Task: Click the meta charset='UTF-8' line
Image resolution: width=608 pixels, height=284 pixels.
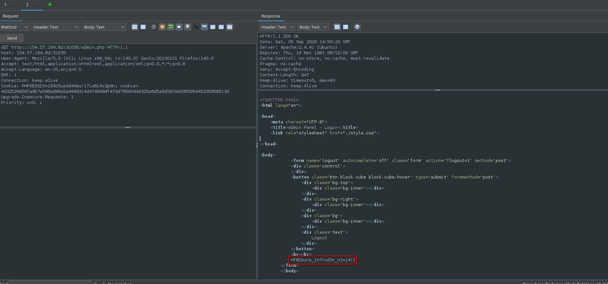Action: (x=299, y=122)
